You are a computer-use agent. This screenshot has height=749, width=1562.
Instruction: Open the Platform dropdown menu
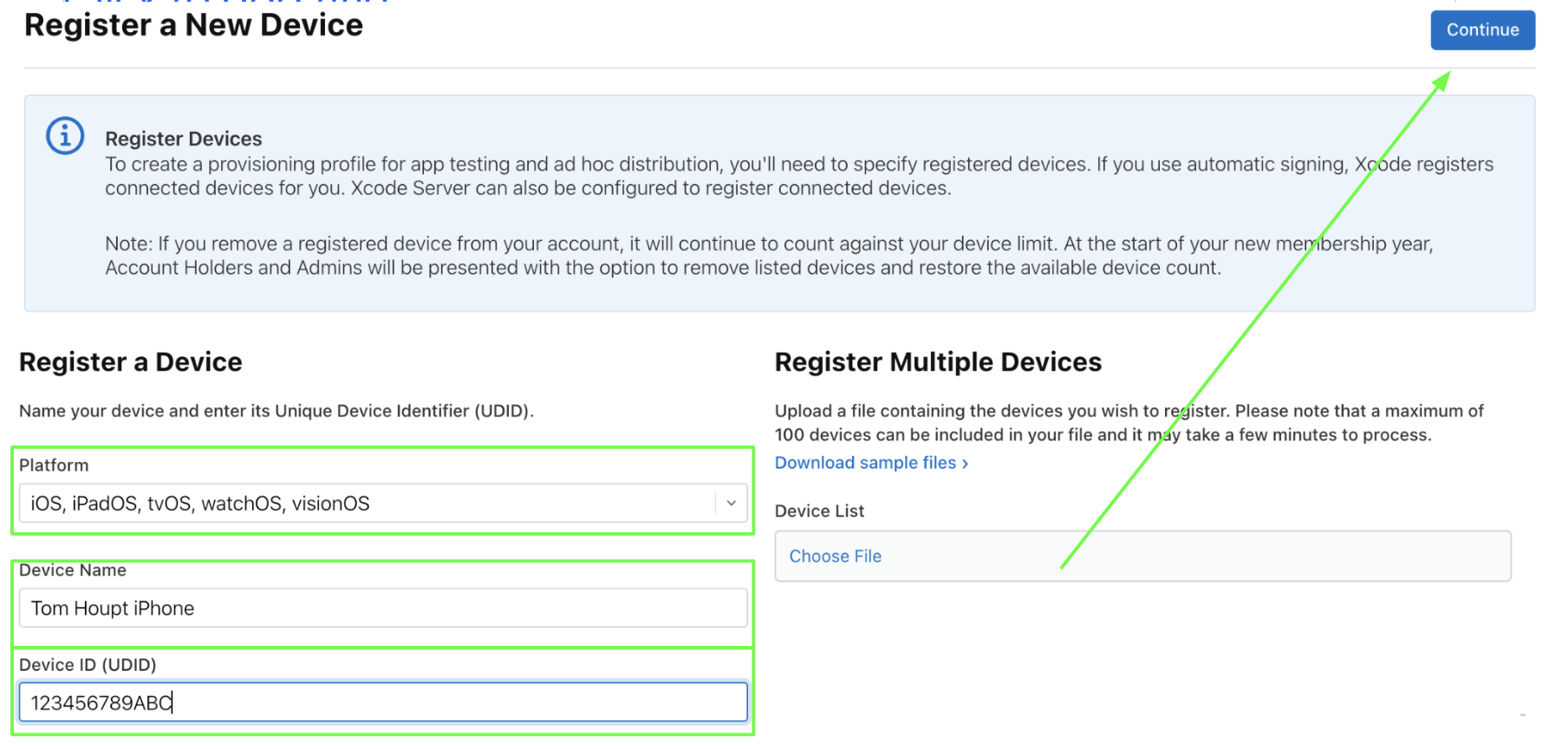coord(383,503)
